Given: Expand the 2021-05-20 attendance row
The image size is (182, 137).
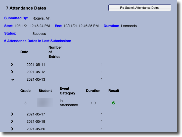Looking at the screenshot, I should coord(12,129).
